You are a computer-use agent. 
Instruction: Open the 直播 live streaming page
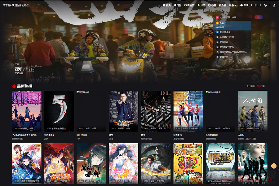click(223, 5)
